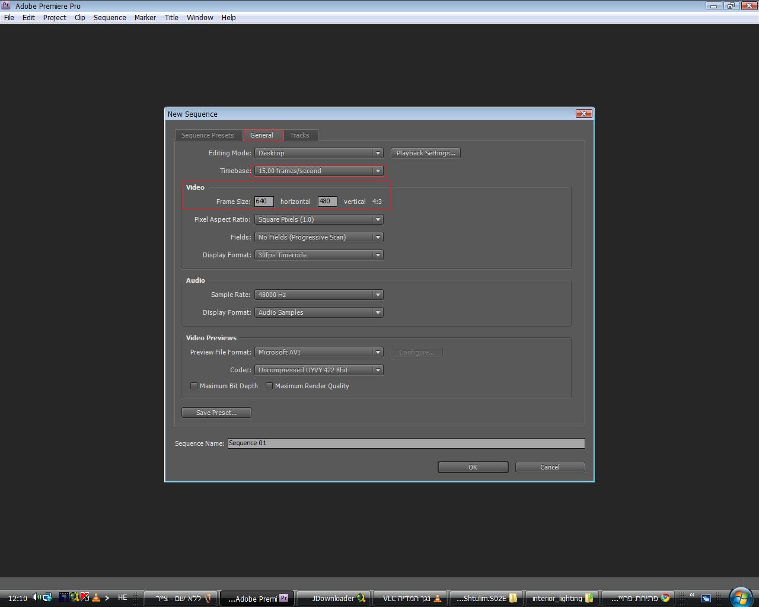Click the JDownloader tray icon

coord(74,598)
